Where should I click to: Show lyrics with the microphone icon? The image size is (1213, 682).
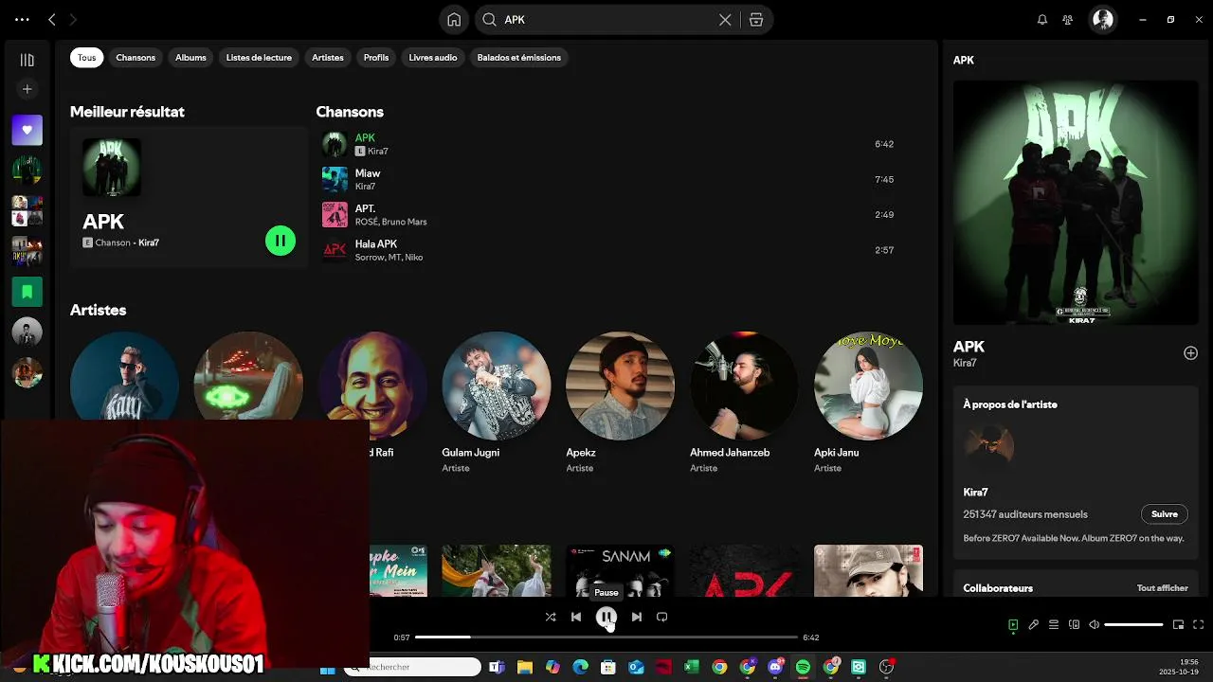(1034, 625)
